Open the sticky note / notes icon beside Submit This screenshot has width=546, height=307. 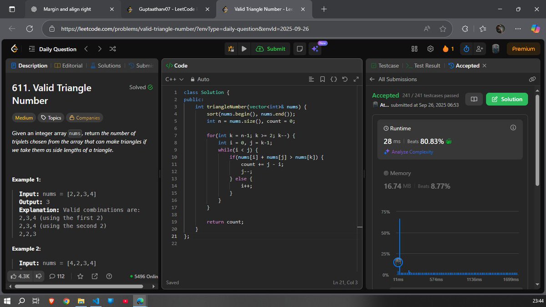pyautogui.click(x=299, y=49)
